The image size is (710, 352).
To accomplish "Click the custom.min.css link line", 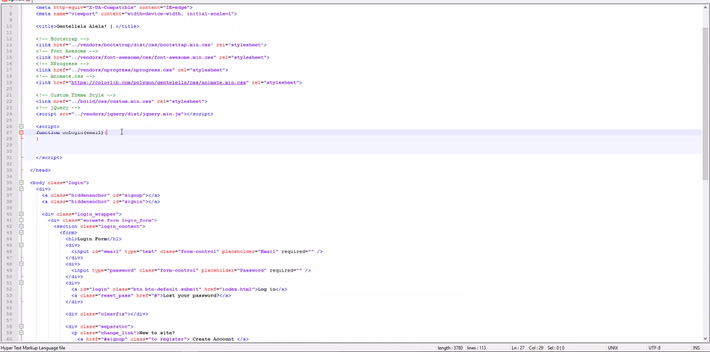I will (122, 101).
